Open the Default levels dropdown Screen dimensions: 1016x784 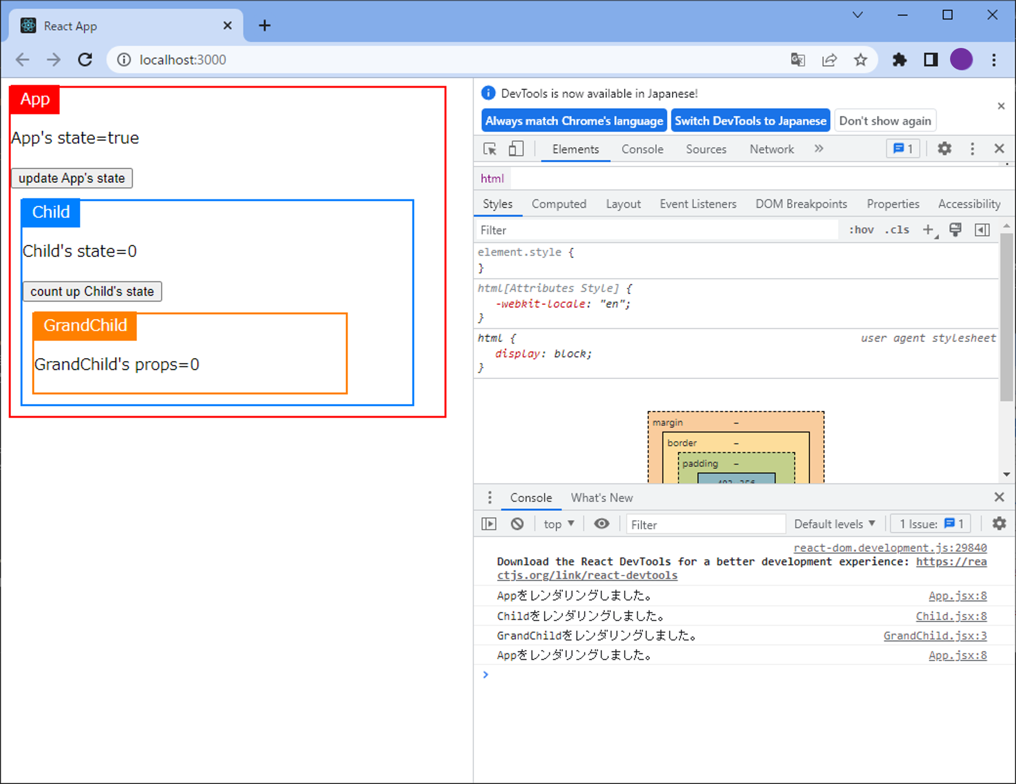835,524
